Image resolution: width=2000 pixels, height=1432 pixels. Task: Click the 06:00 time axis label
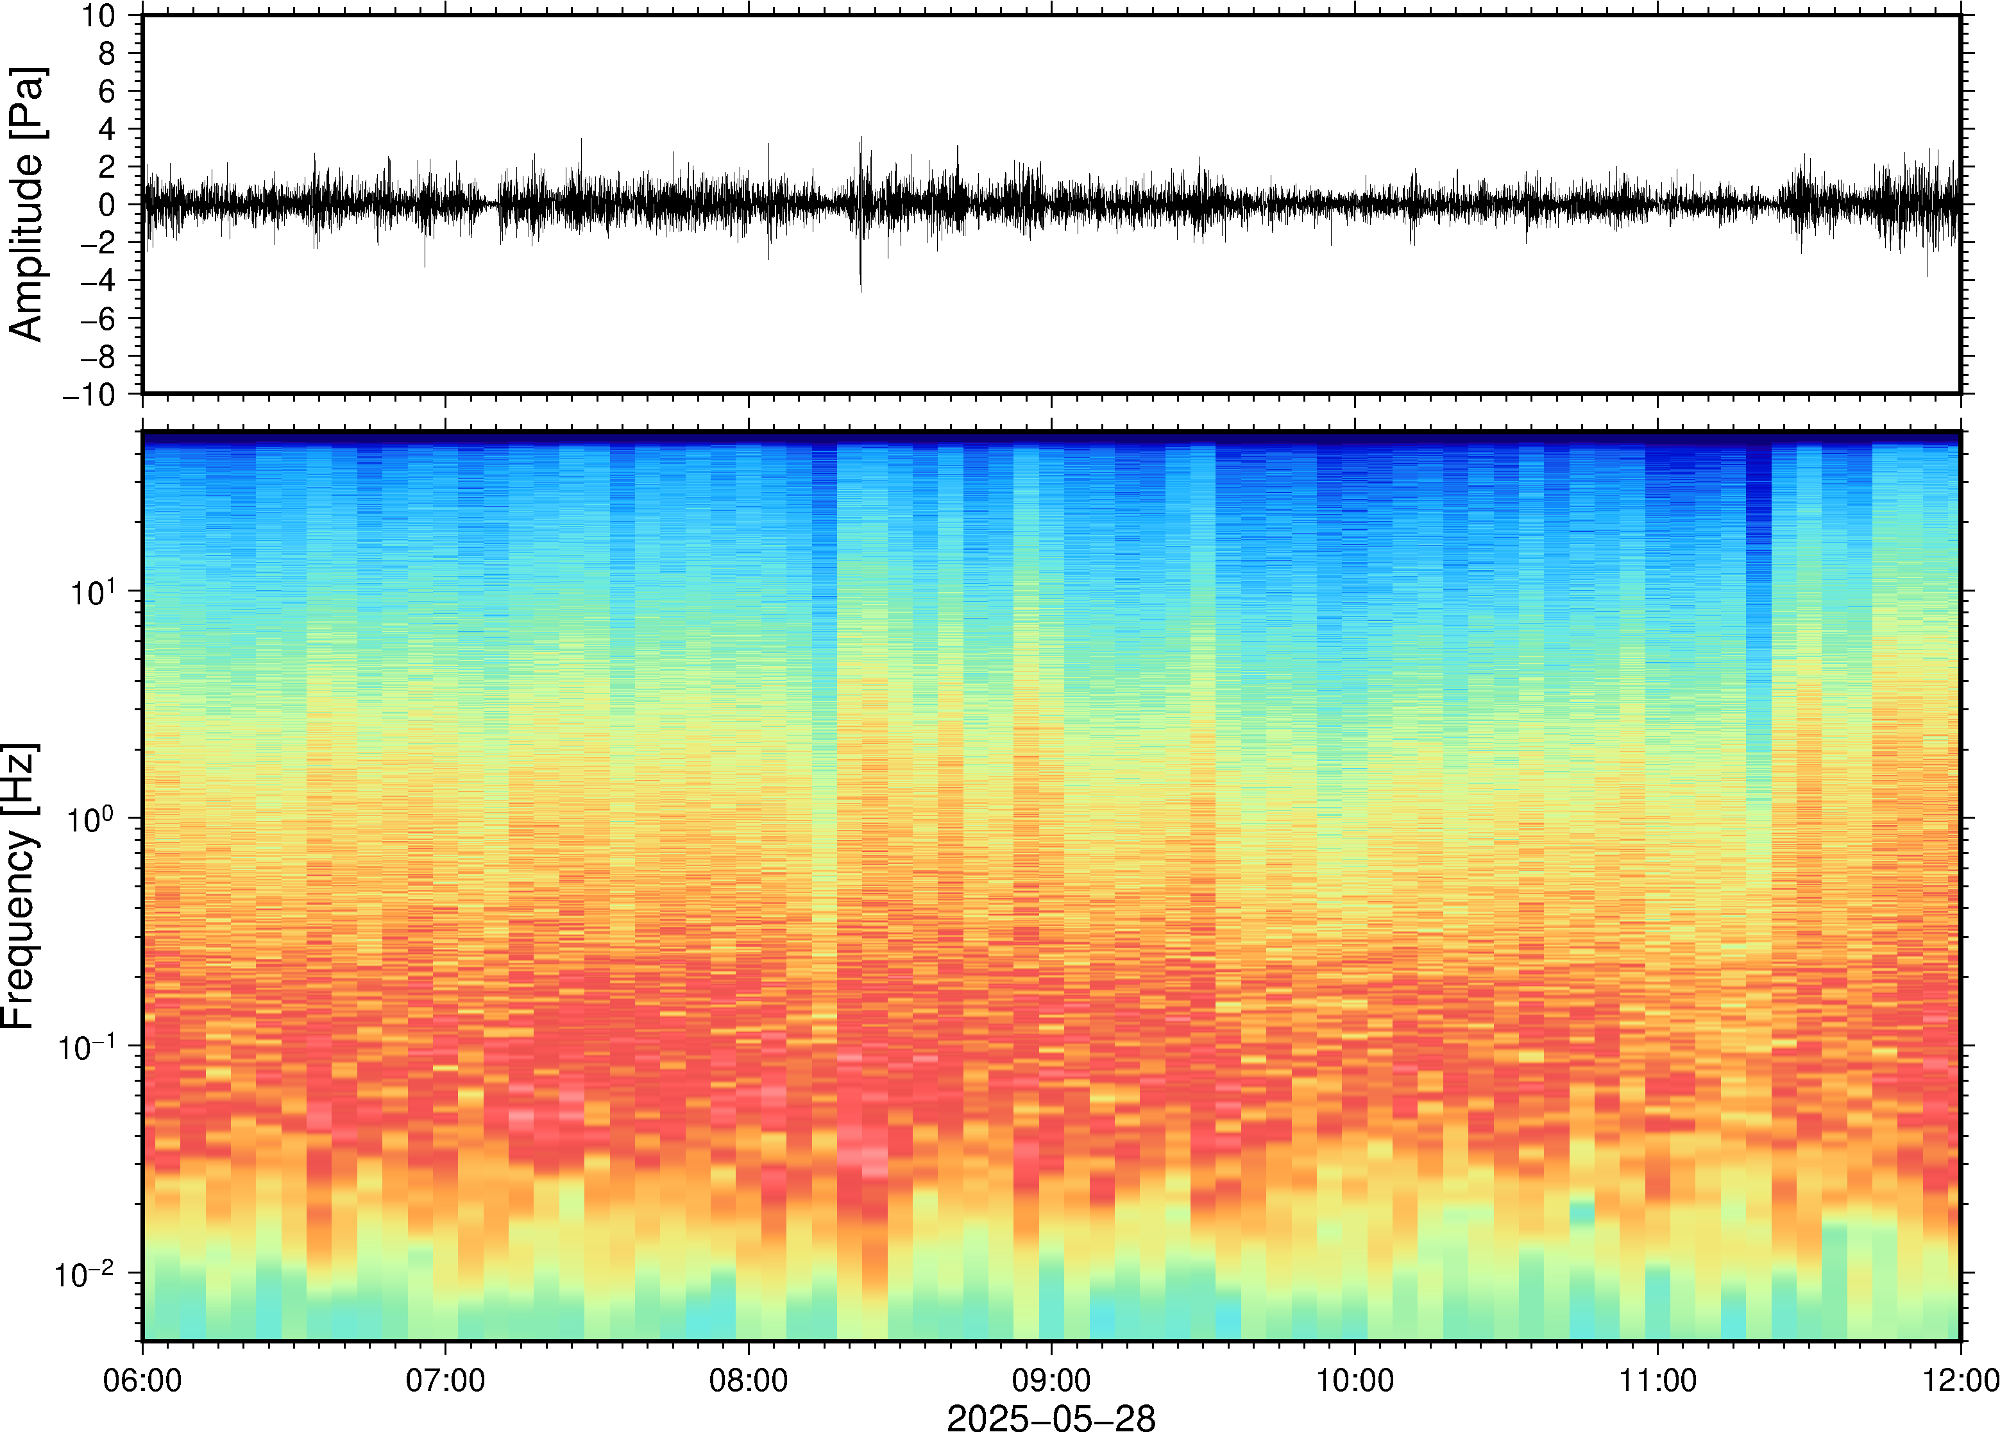[142, 1380]
